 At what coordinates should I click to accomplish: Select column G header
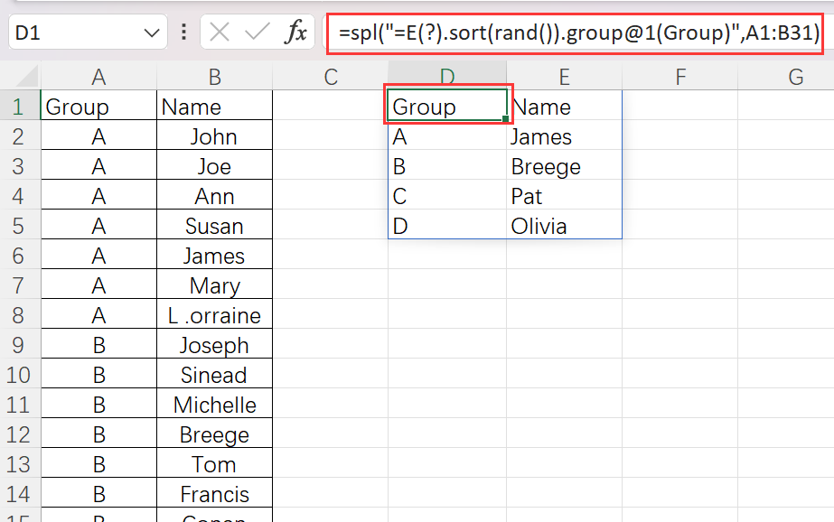(795, 77)
